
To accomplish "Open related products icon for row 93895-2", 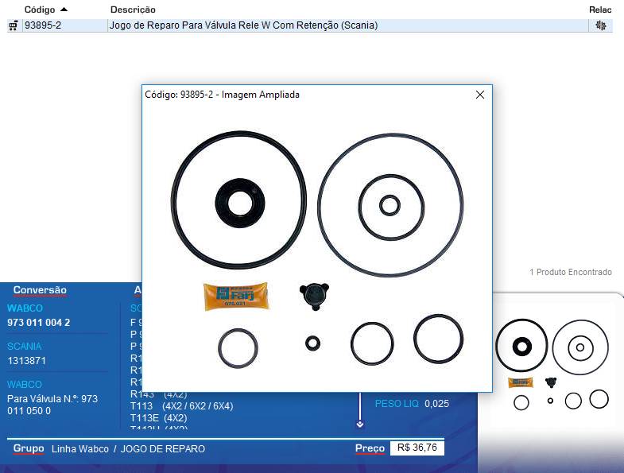I will coord(600,25).
